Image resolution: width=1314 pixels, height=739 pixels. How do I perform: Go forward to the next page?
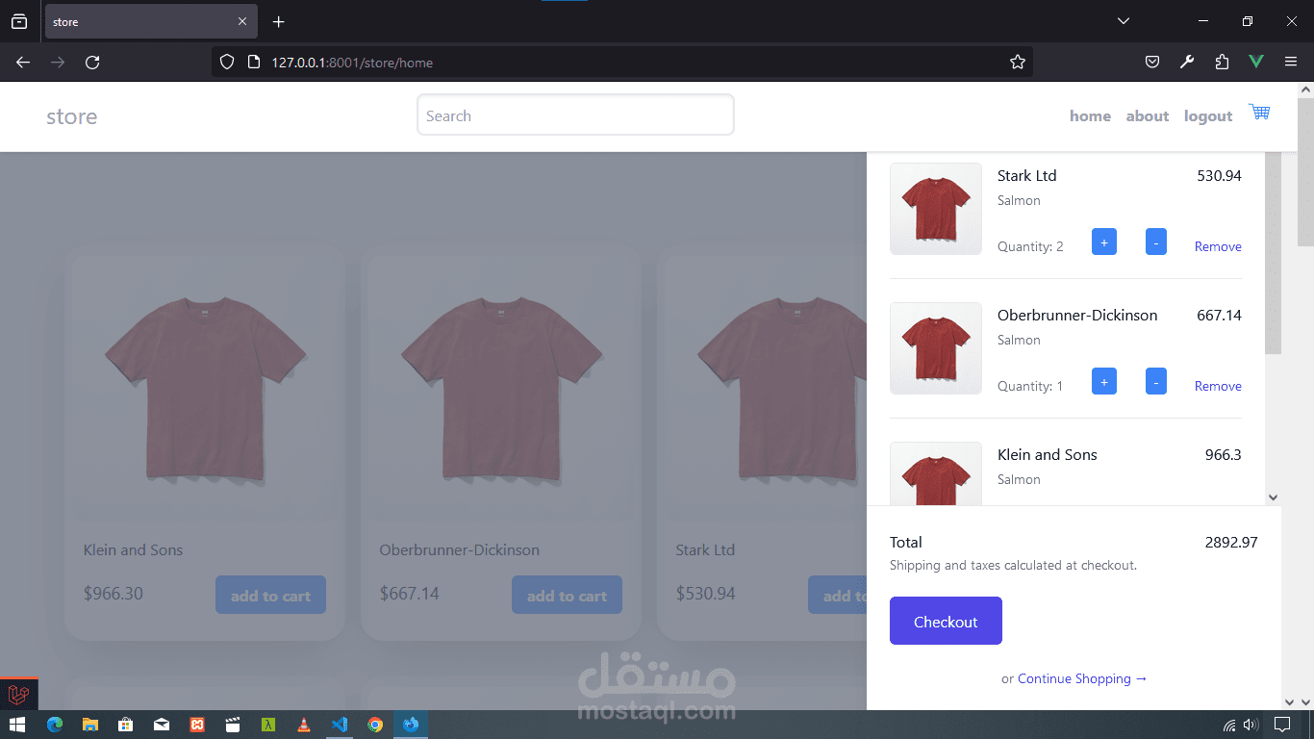[x=58, y=63]
